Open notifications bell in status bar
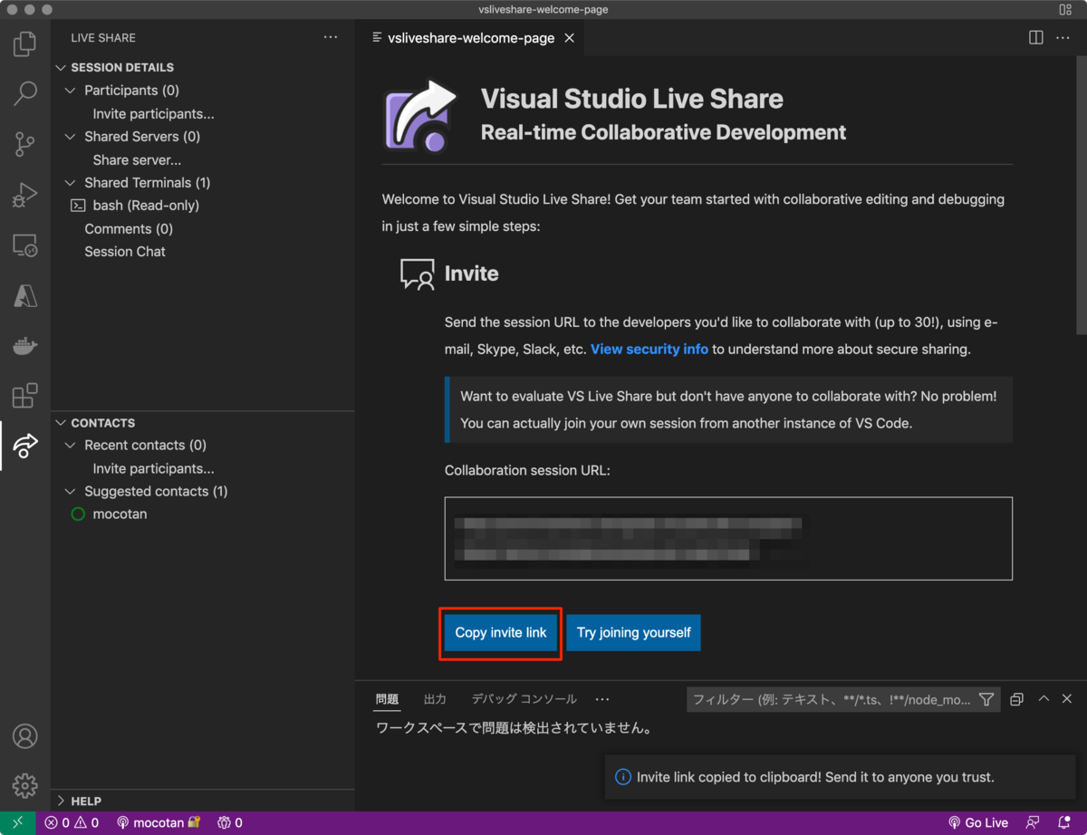The width and height of the screenshot is (1087, 835). point(1064,823)
